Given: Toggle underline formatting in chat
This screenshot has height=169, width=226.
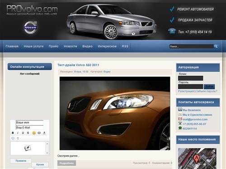Looking at the screenshot, I should pos(23,133).
